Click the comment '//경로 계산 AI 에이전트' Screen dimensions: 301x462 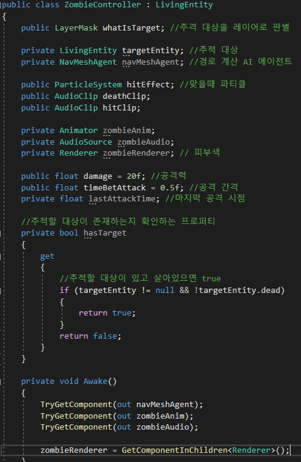241,62
